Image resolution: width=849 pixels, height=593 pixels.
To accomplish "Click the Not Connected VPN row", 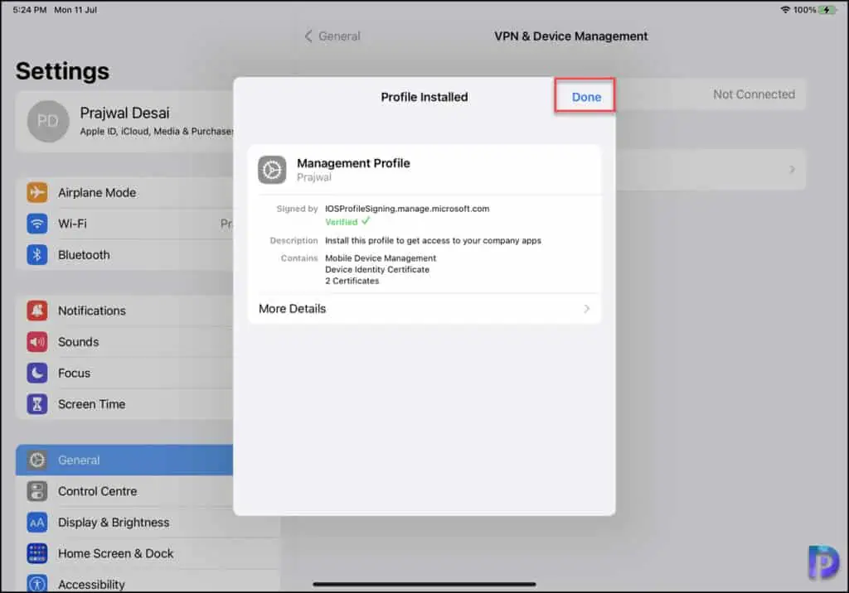I will [711, 94].
